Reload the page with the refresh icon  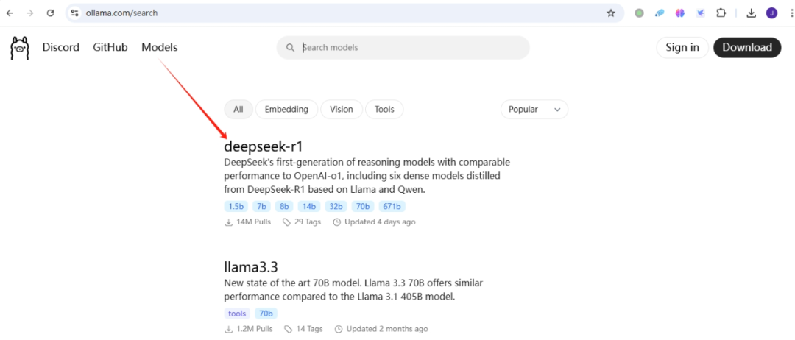[x=50, y=13]
